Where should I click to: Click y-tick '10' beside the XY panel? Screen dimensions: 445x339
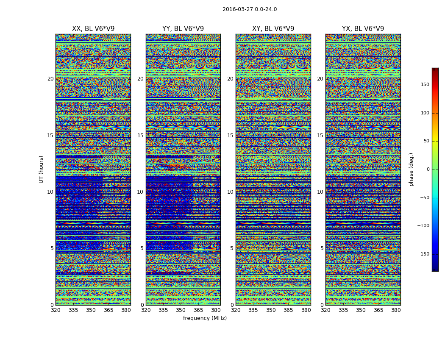pyautogui.click(x=231, y=192)
